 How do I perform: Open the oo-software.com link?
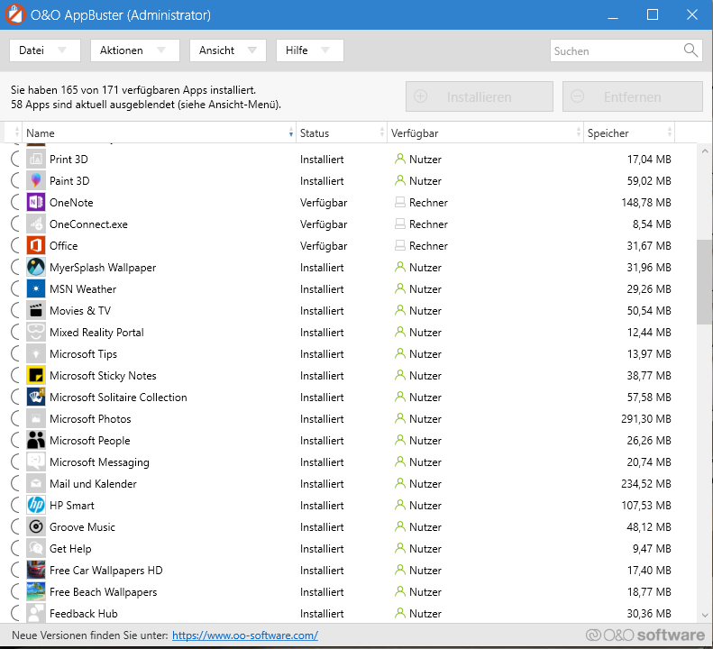(245, 635)
